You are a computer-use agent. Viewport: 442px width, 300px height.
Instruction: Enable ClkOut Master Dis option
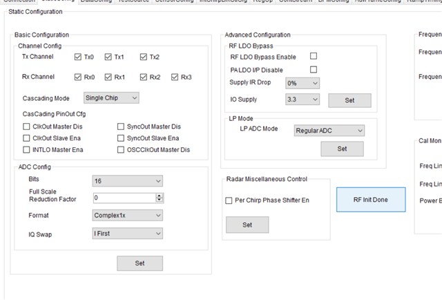(26, 126)
